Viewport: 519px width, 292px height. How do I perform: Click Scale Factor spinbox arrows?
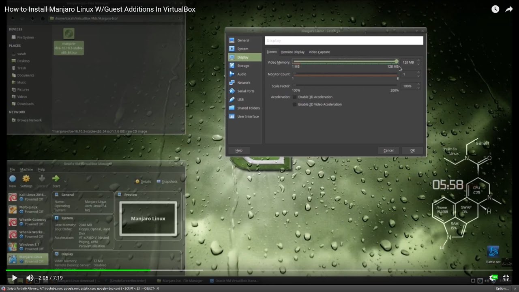[x=418, y=86]
